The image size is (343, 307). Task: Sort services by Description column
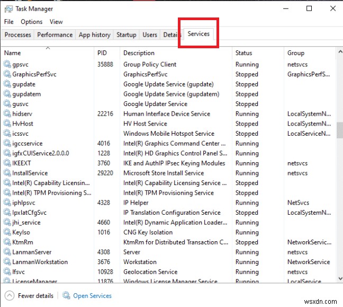tap(176, 53)
